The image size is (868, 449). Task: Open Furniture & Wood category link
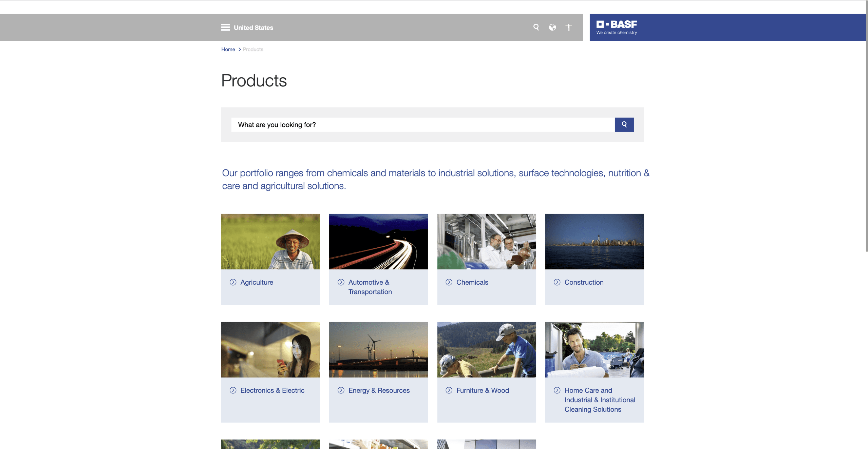click(483, 390)
